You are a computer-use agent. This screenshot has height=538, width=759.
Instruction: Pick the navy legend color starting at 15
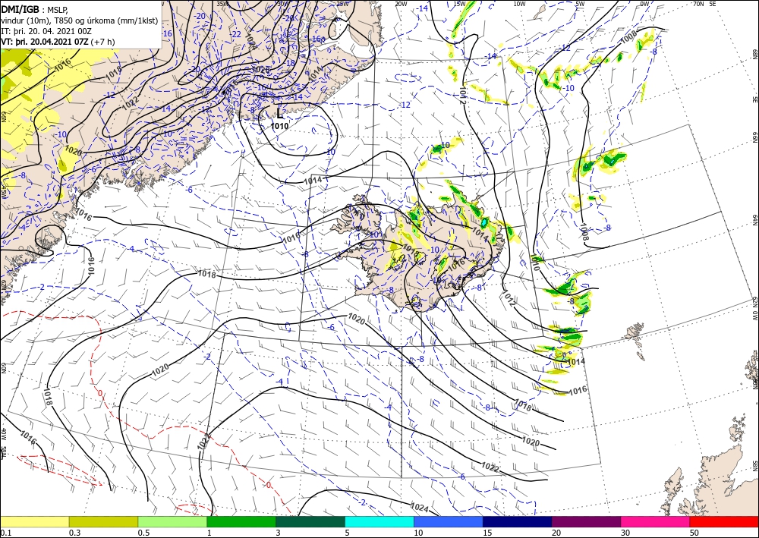pos(518,521)
